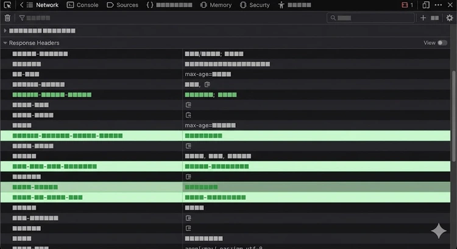Open the curly-braces tab
The width and height of the screenshot is (457, 249).
point(169,5)
